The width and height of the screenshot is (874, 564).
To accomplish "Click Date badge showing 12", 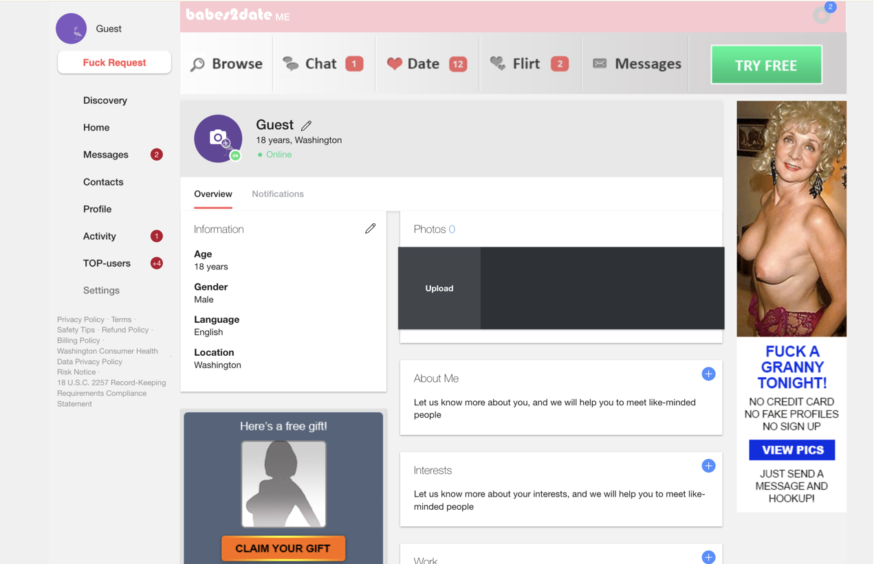I will tap(458, 64).
